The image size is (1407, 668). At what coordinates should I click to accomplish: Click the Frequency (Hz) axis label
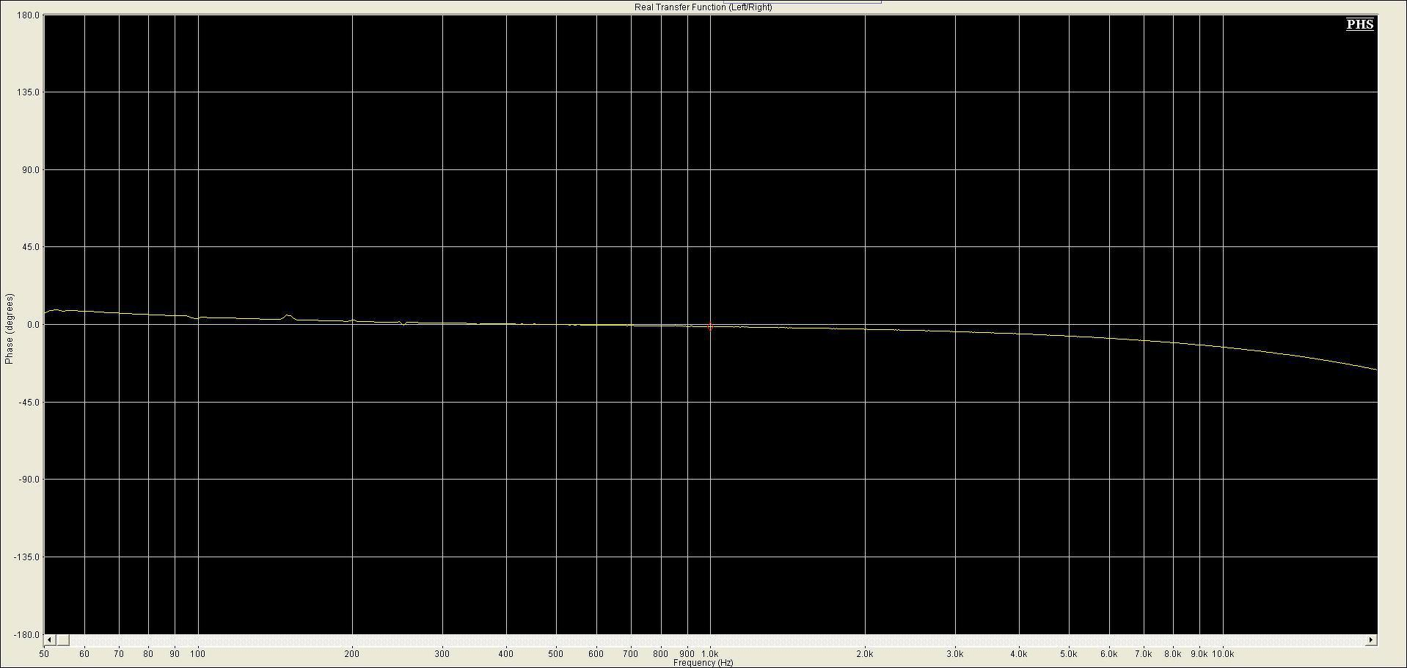[x=703, y=663]
